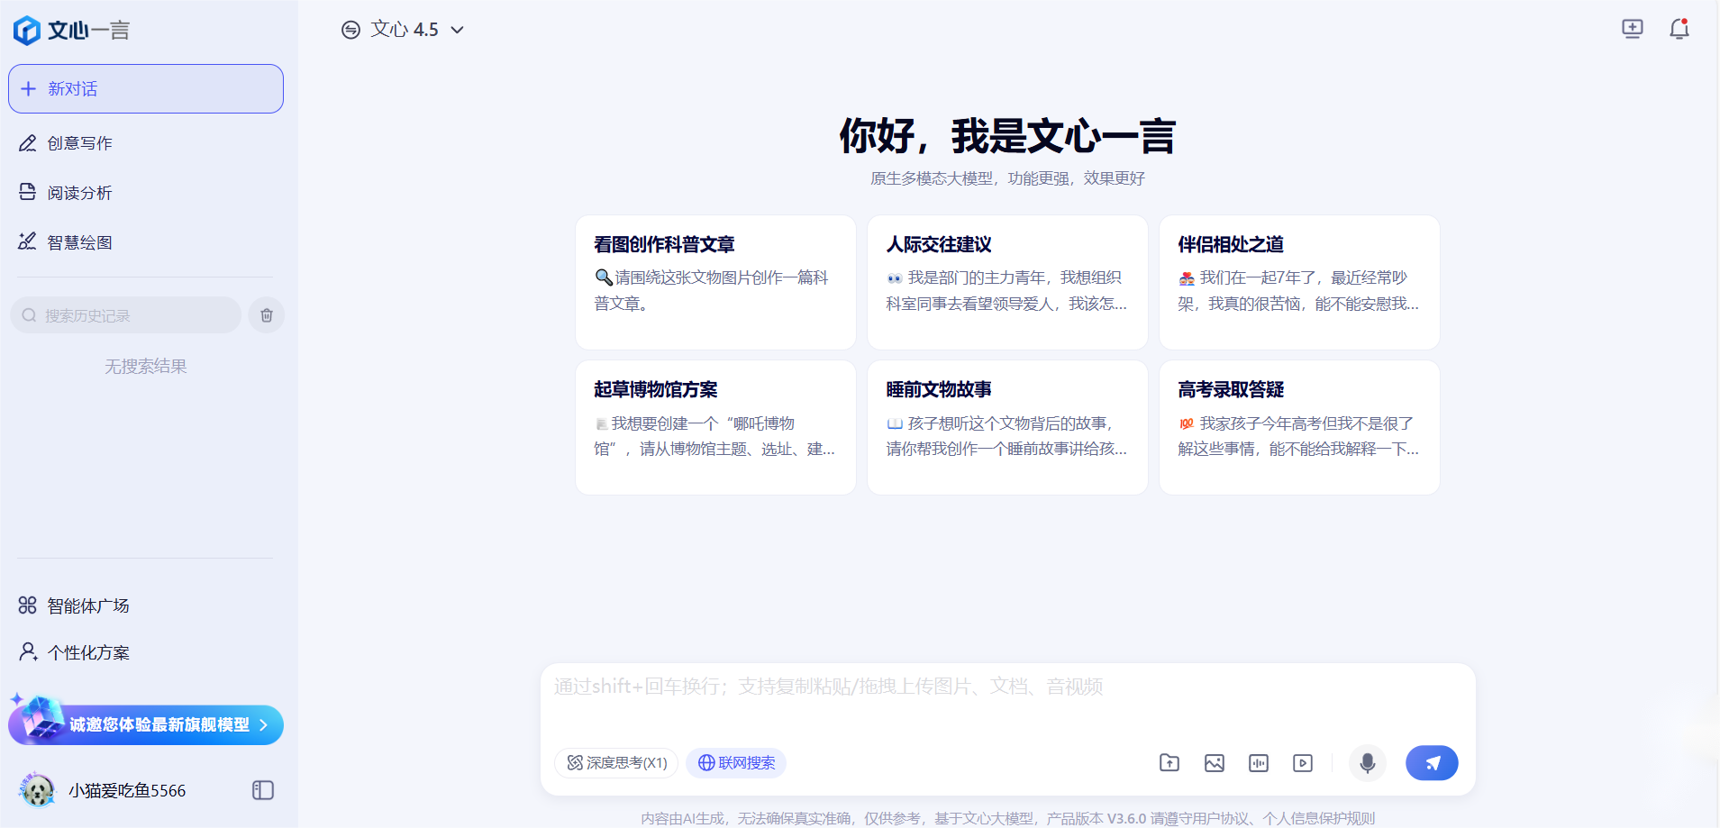Open the 个人信息保护规则 link
This screenshot has width=1720, height=828.
pyautogui.click(x=1319, y=818)
